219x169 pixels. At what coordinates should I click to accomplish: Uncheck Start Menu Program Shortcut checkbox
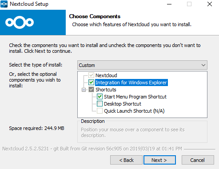[x=100, y=97]
